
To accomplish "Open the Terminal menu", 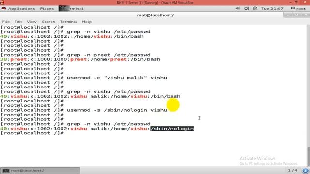I will 68,22.
